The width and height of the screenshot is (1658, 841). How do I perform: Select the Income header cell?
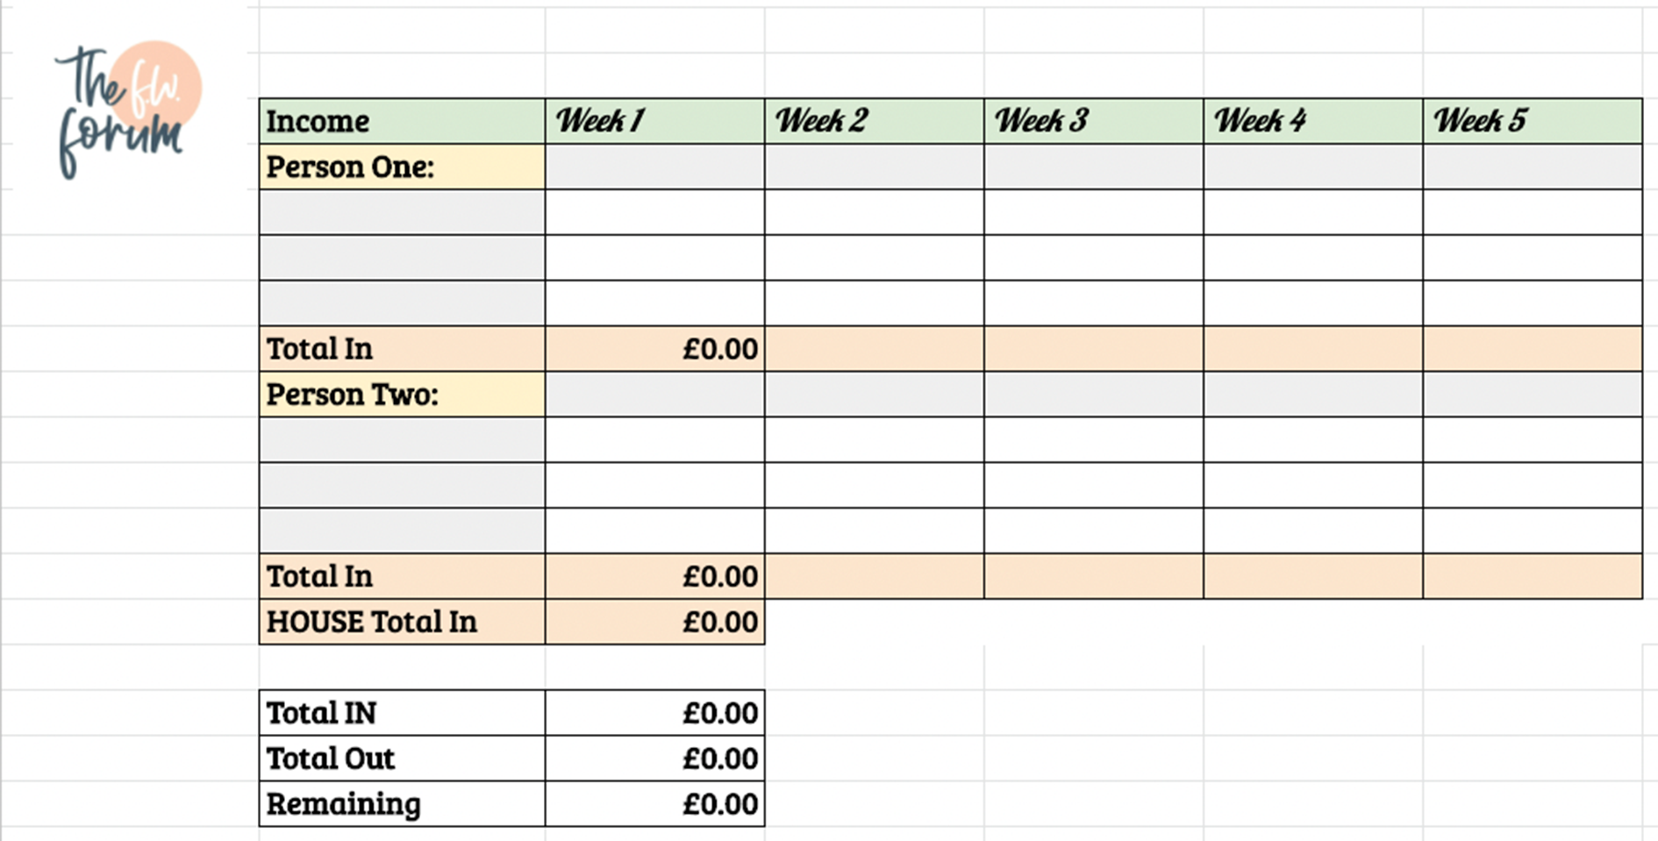tap(402, 121)
